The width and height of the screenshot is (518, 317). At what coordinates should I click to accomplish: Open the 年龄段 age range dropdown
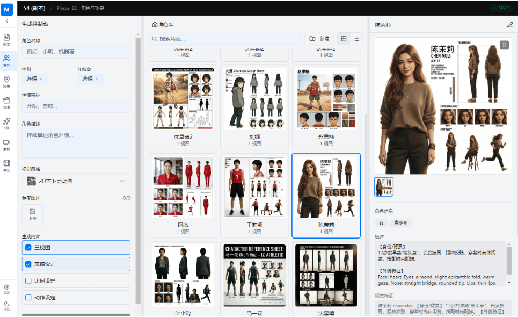pyautogui.click(x=90, y=79)
